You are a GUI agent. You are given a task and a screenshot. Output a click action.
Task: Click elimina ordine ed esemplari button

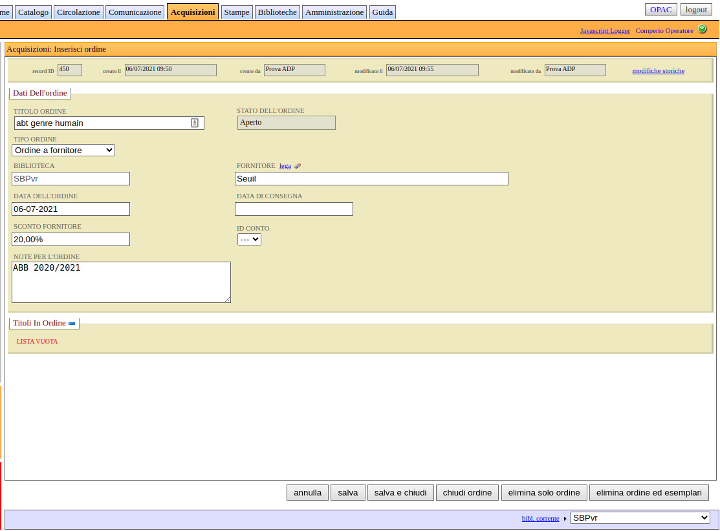(x=649, y=492)
